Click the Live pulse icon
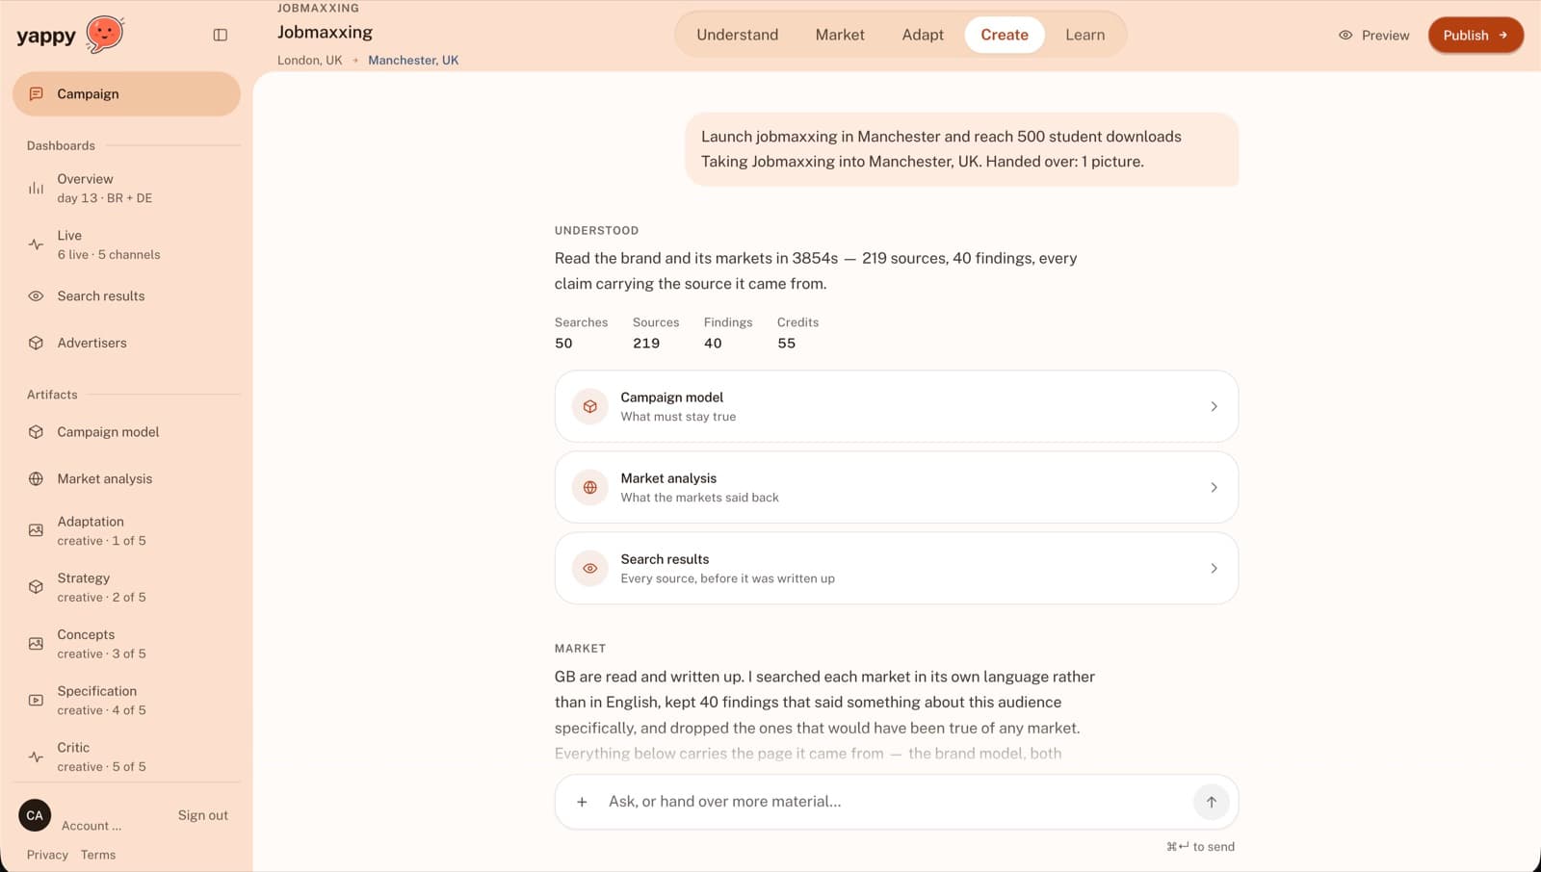 click(36, 244)
